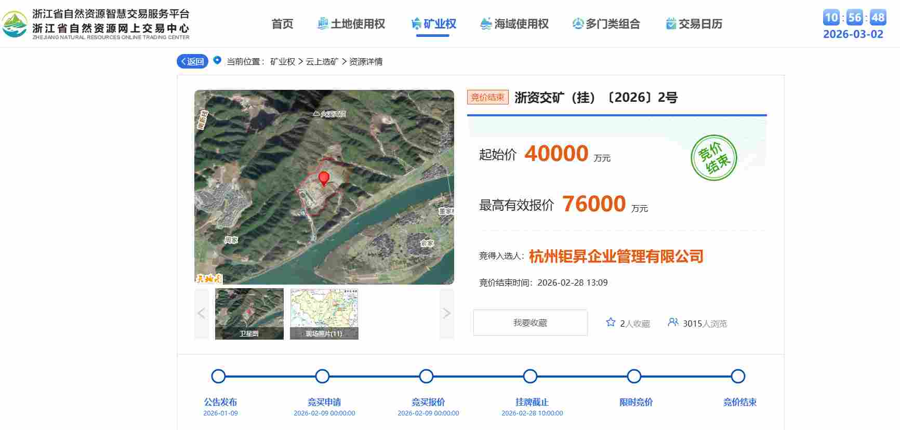Select the 卫星图 thumbnail

249,314
